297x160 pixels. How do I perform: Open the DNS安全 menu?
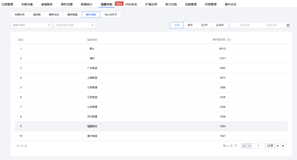pyautogui.click(x=131, y=4)
